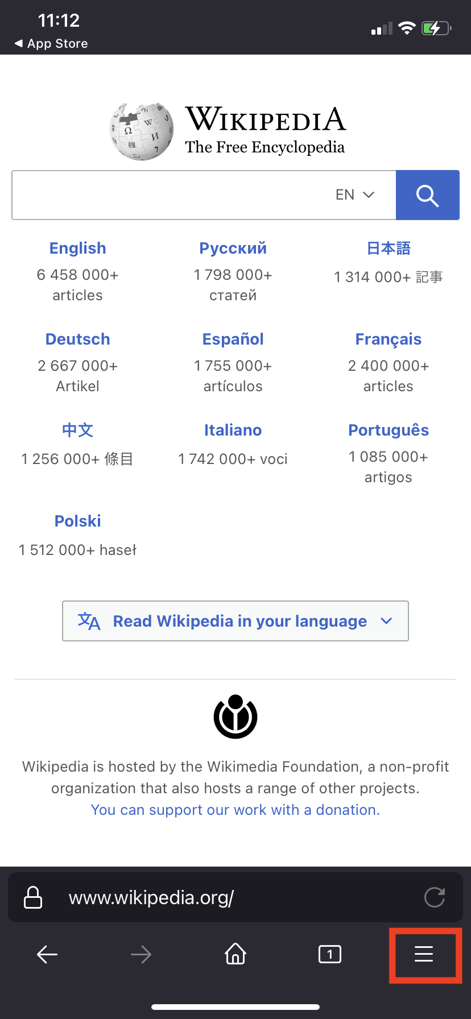
Task: Tap the www.wikipedia.org address bar
Action: click(228, 897)
